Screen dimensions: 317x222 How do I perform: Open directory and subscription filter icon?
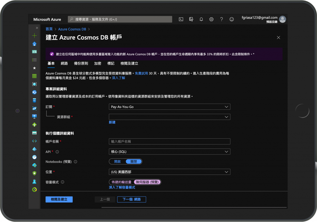click(x=191, y=19)
